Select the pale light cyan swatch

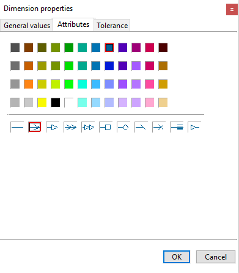pos(83,103)
